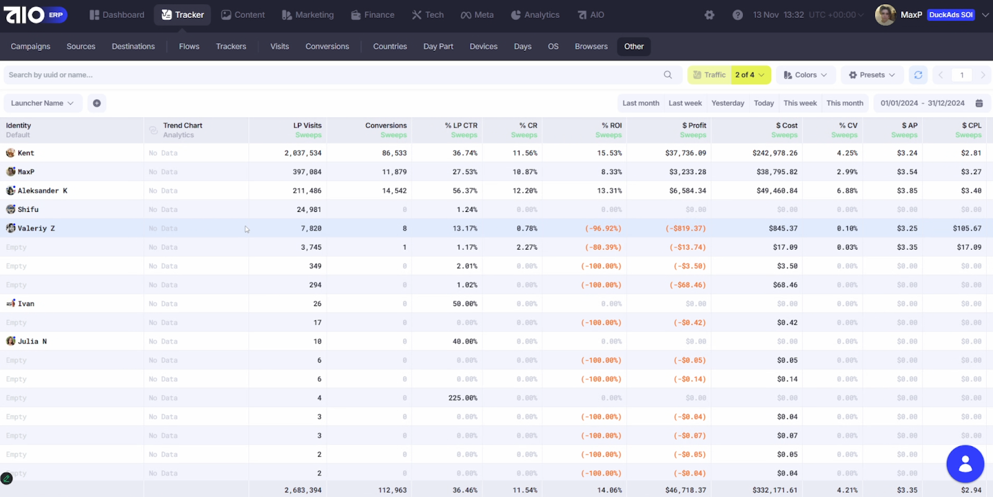The width and height of the screenshot is (993, 497).
Task: Click the Trend Chart column icon
Action: click(x=153, y=130)
